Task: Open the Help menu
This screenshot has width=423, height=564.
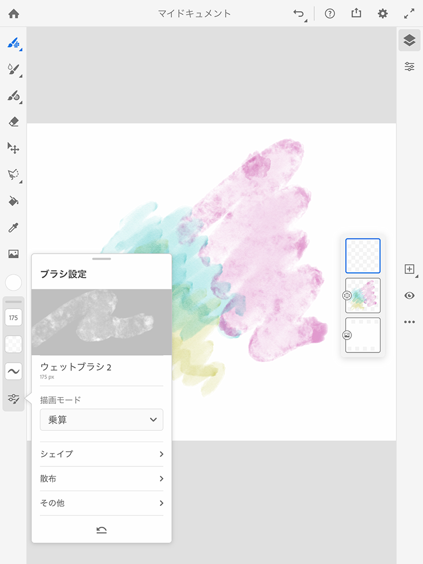Action: tap(330, 14)
